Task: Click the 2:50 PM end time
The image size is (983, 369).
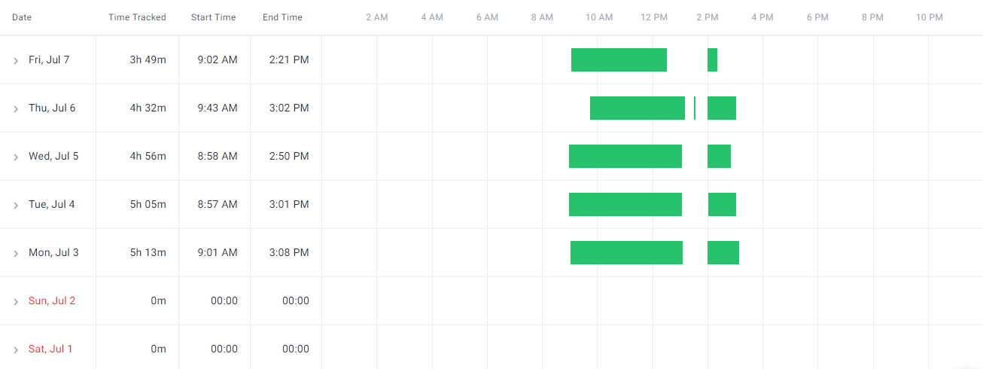Action: (x=289, y=156)
